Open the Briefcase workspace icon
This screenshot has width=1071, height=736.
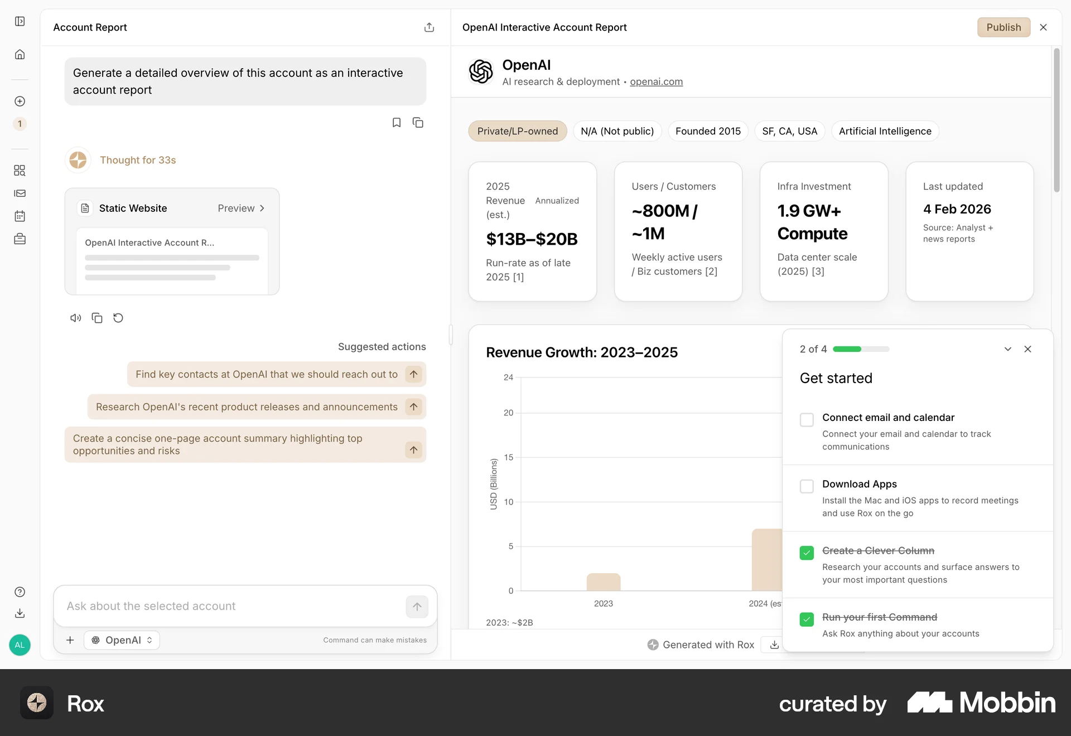click(20, 239)
